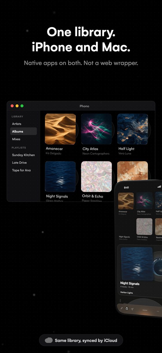
Task: Click the Iris Delgado artist name on Mac
Action: (54, 153)
